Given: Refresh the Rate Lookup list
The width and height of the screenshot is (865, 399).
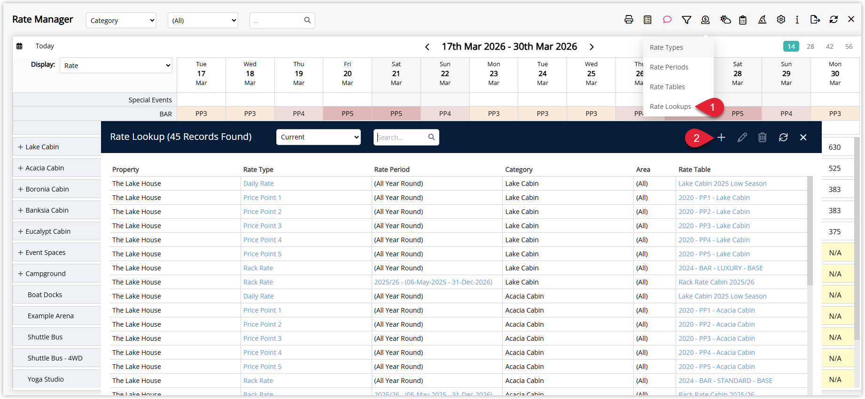Looking at the screenshot, I should (x=783, y=137).
